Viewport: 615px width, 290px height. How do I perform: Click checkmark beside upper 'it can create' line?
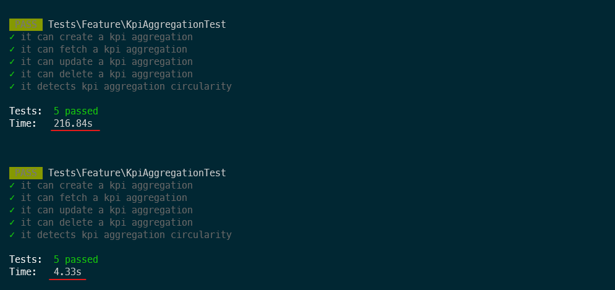tap(12, 37)
